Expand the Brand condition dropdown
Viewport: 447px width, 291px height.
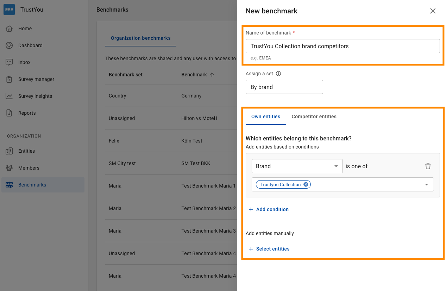click(x=297, y=166)
